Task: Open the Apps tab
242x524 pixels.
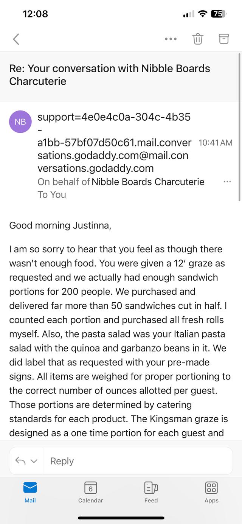Action: tap(211, 492)
